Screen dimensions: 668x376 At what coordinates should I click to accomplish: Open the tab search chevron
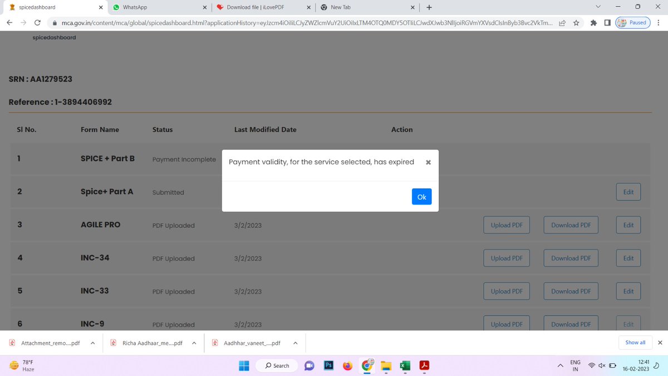coord(598,7)
